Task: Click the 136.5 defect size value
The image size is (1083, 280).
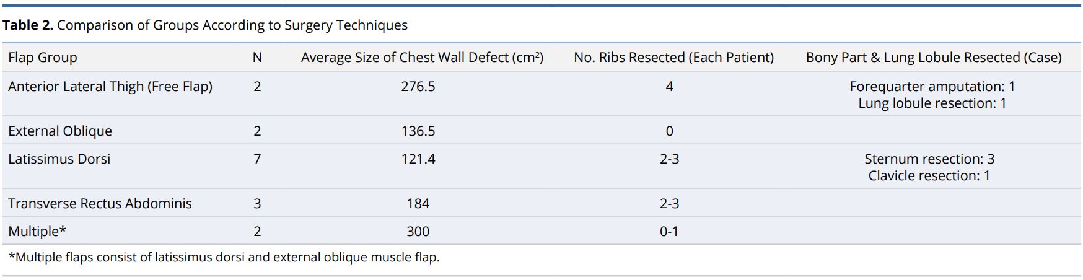Action: click(418, 131)
